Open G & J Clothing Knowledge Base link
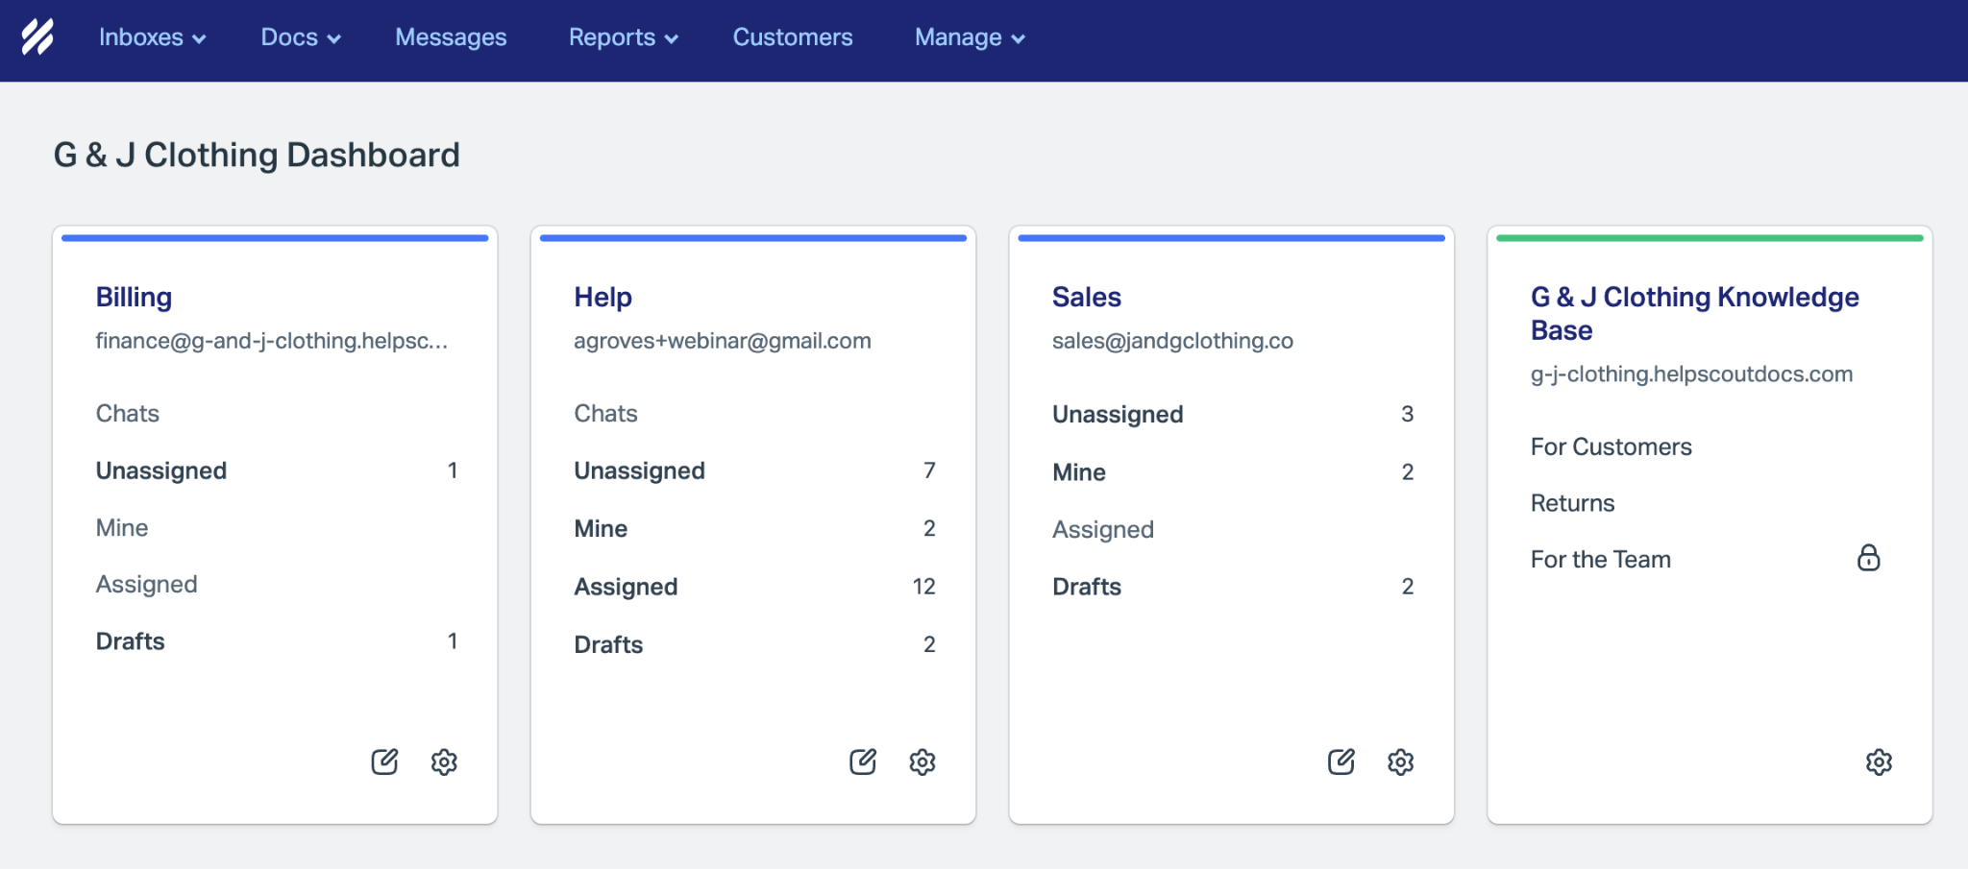Viewport: 1968px width, 869px height. 1694,313
